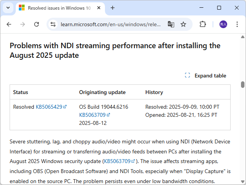Screen dimensions: 246x185
Task: Expand the tab search dropdown arrow
Action: [x=8, y=8]
